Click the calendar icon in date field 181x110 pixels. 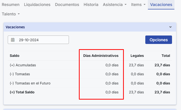pyautogui.click(x=13, y=40)
